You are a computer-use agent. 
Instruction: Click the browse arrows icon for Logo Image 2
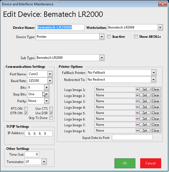tap(137, 95)
